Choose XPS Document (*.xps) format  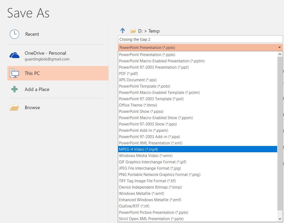(x=198, y=80)
